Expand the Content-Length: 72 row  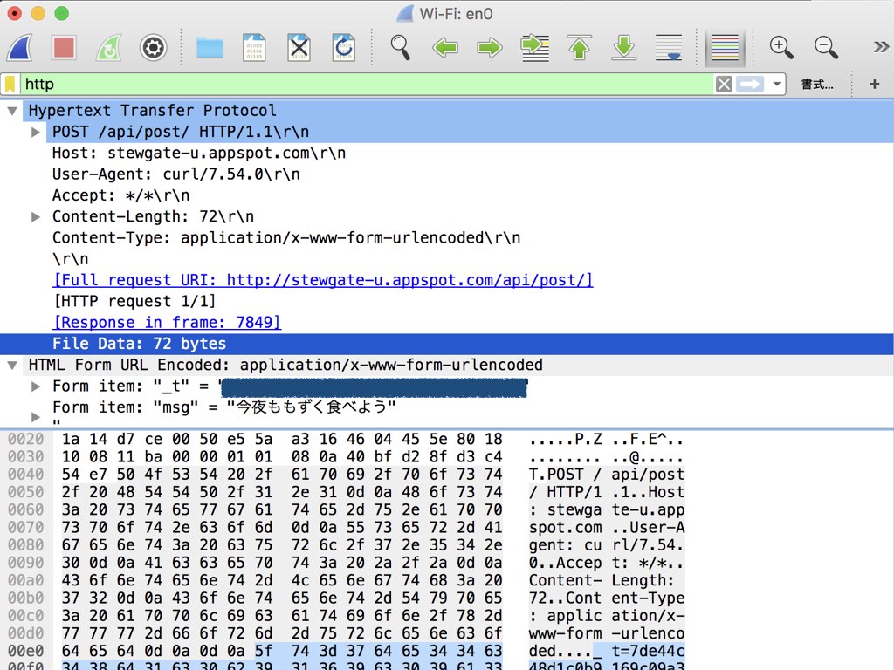click(35, 217)
